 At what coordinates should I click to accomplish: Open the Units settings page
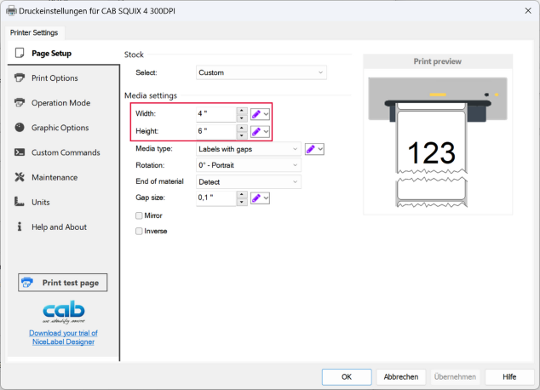point(41,202)
